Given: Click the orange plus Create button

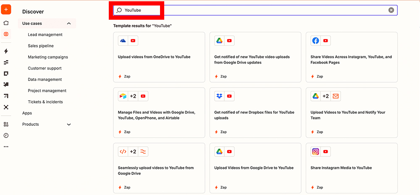Looking at the screenshot, I should [6, 10].
